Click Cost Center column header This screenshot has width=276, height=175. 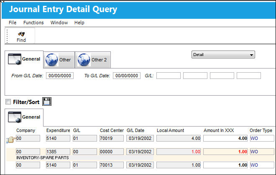[112, 130]
